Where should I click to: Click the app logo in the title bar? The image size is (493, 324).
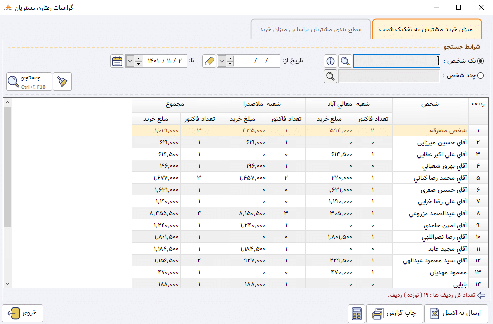pyautogui.click(x=8, y=7)
